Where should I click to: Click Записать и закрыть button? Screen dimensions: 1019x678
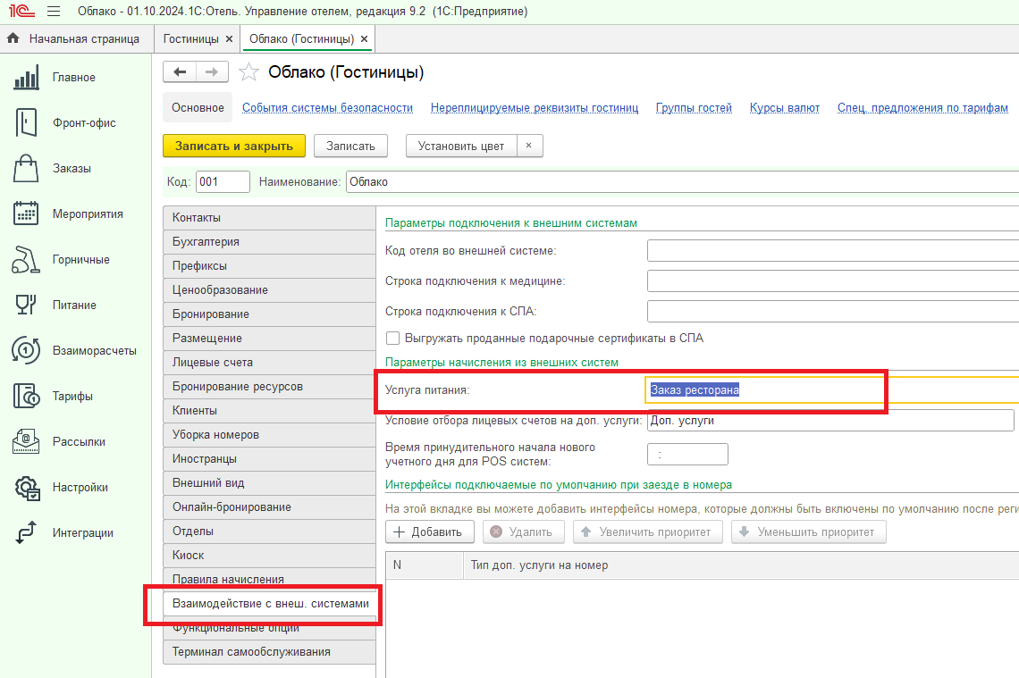234,146
